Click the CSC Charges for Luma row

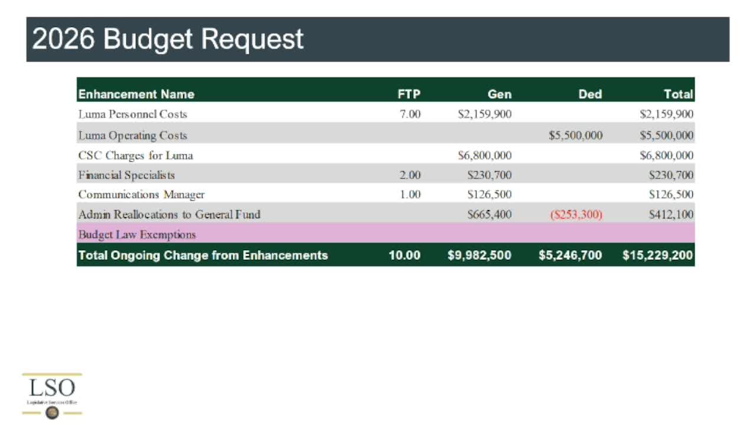[386, 155]
